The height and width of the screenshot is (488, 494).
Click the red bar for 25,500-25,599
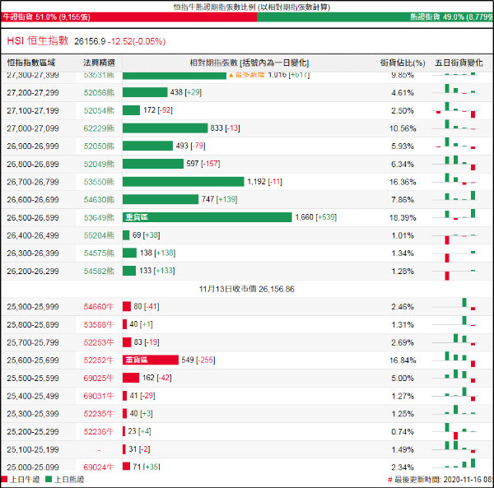tap(131, 378)
